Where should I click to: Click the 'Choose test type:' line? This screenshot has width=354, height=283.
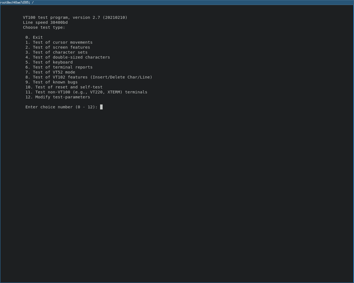click(44, 27)
